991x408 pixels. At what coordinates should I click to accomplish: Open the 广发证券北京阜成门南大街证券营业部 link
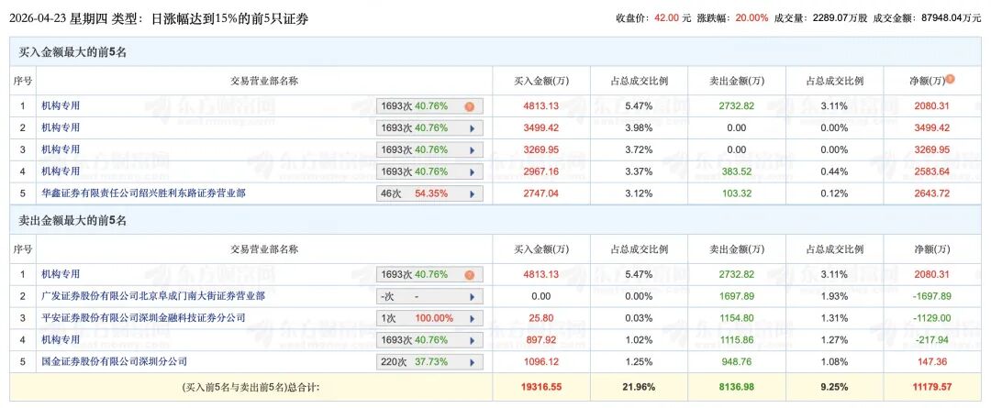(x=152, y=296)
